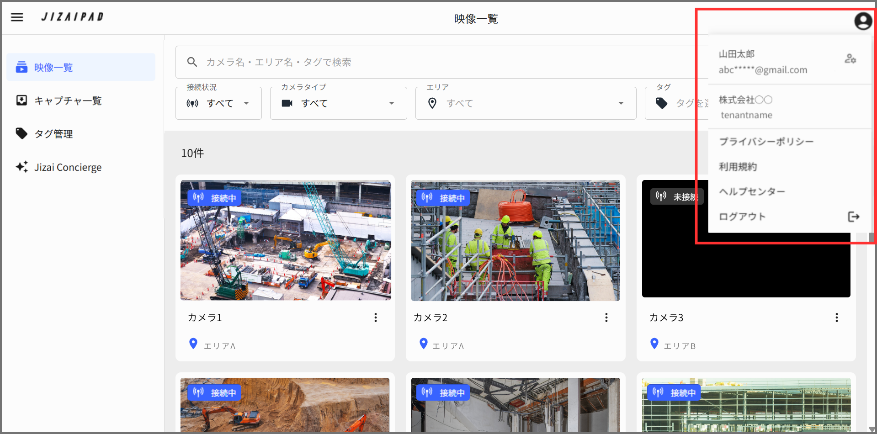Open the black カメラ3 thumbnail
This screenshot has height=434, width=877.
746,238
